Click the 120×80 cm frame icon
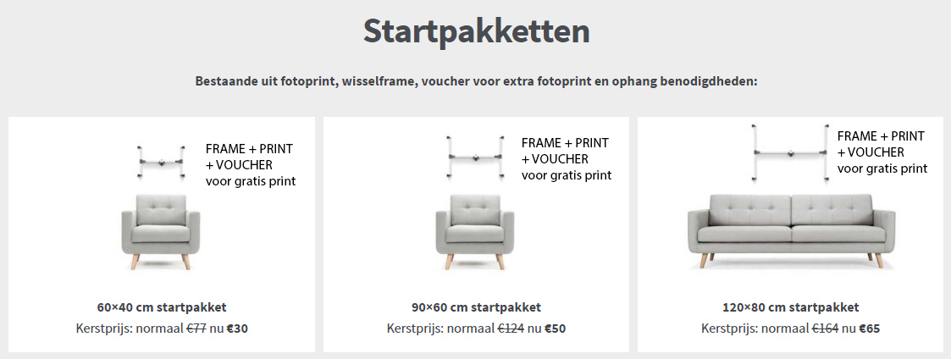The height and width of the screenshot is (359, 951). 790,152
